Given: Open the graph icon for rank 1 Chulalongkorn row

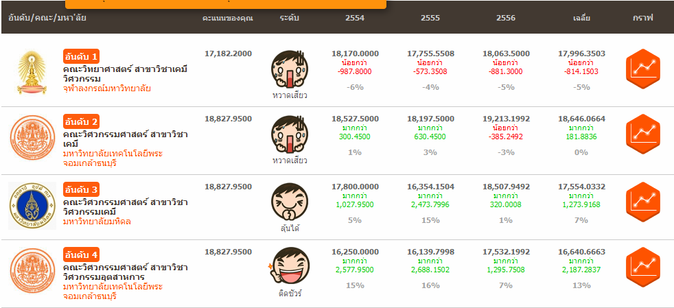Looking at the screenshot, I should (x=643, y=69).
